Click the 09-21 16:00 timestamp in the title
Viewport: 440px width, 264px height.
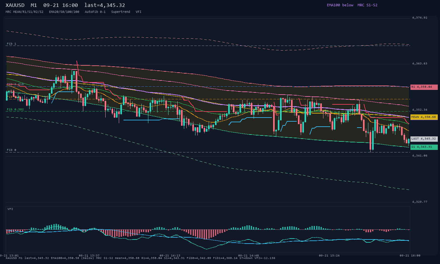(x=61, y=5)
